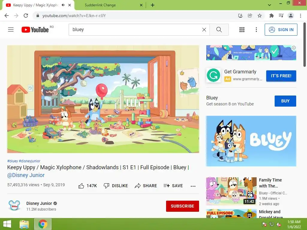This screenshot has height=230, width=307.
Task: Clear the search box with X icon
Action: click(x=204, y=30)
